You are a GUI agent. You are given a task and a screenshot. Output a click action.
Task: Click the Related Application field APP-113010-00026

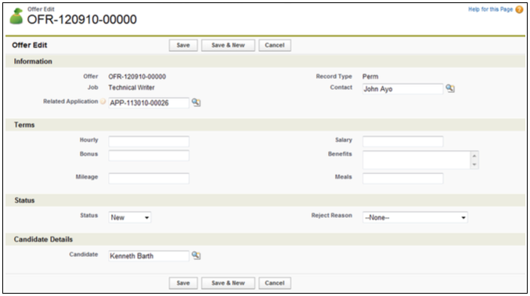click(149, 103)
